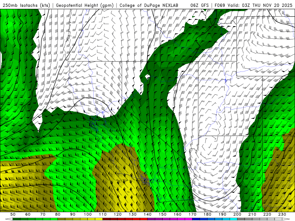Click the darkest green swatch at the colorbar start
Image resolution: width=295 pixels, height=221 pixels.
tap(17, 219)
